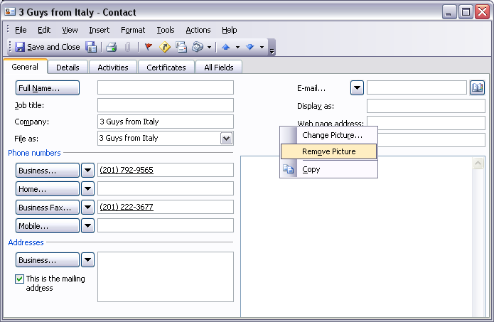Click the Full Name button
Image resolution: width=494 pixels, height=322 pixels.
[x=47, y=88]
